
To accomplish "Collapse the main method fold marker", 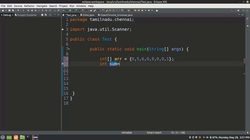I will pos(69,49).
